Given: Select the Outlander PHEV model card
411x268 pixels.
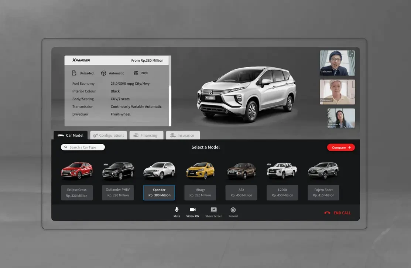Looking at the screenshot, I should coord(118,193).
